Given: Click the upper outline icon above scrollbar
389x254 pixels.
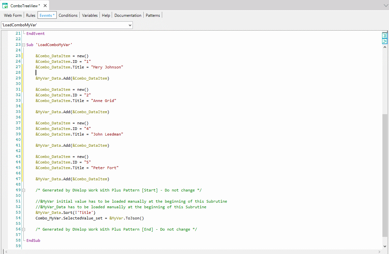Looking at the screenshot, I should 384,36.
